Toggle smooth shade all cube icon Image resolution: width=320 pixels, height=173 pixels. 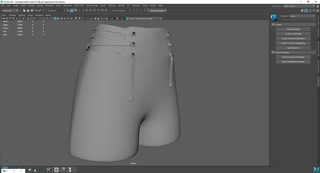[x=55, y=18]
